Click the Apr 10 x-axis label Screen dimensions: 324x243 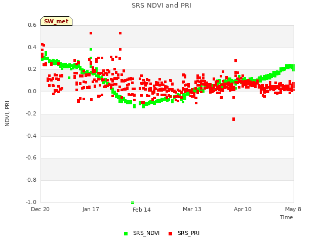click(x=242, y=209)
